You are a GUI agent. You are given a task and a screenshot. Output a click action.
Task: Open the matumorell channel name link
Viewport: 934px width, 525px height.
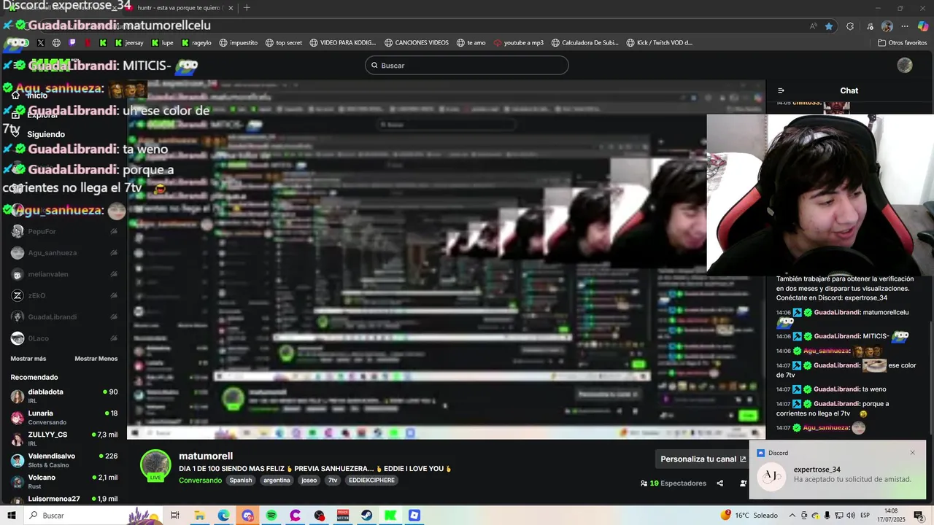206,456
